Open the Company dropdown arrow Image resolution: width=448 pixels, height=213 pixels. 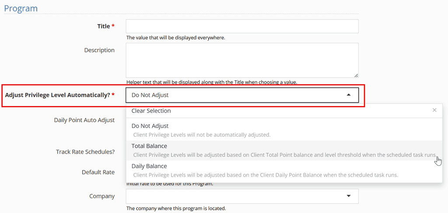click(x=348, y=196)
